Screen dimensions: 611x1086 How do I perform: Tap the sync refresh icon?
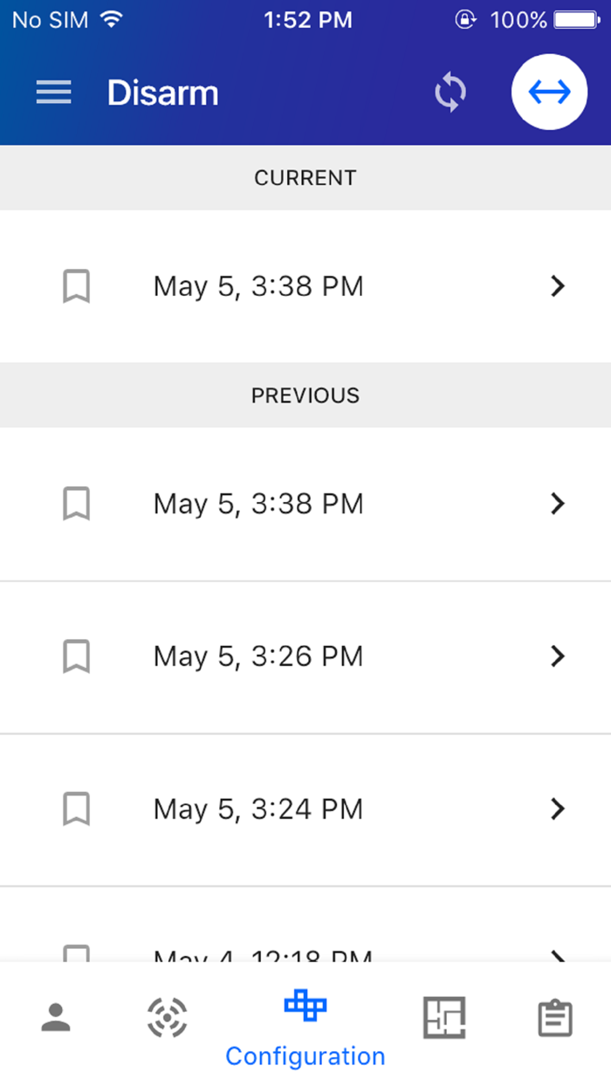[x=450, y=93]
